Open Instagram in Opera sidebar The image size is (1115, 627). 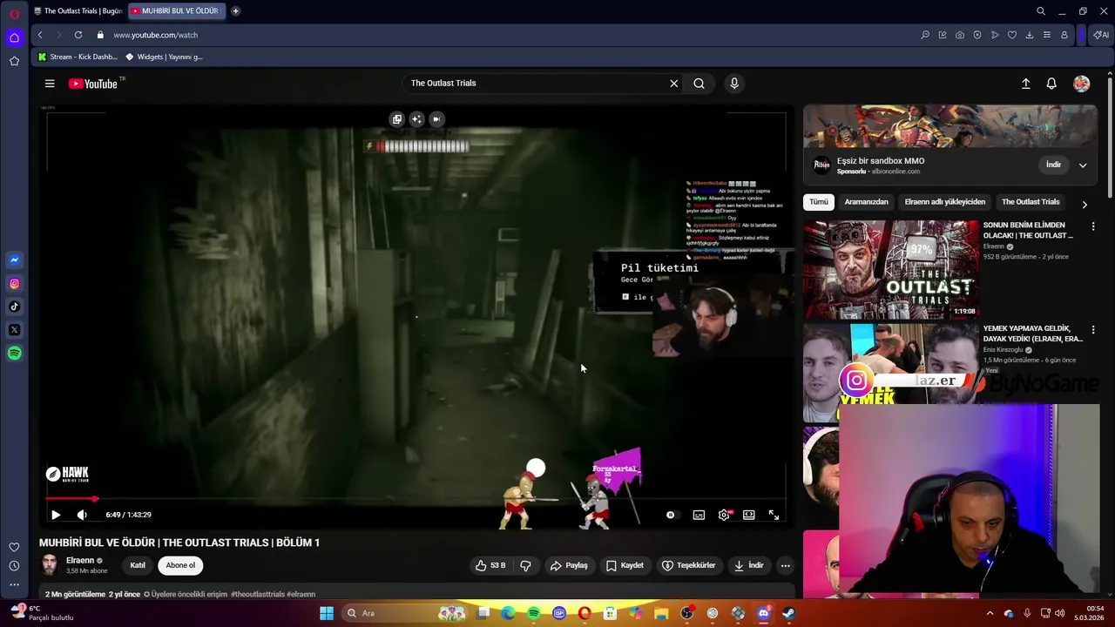point(14,284)
